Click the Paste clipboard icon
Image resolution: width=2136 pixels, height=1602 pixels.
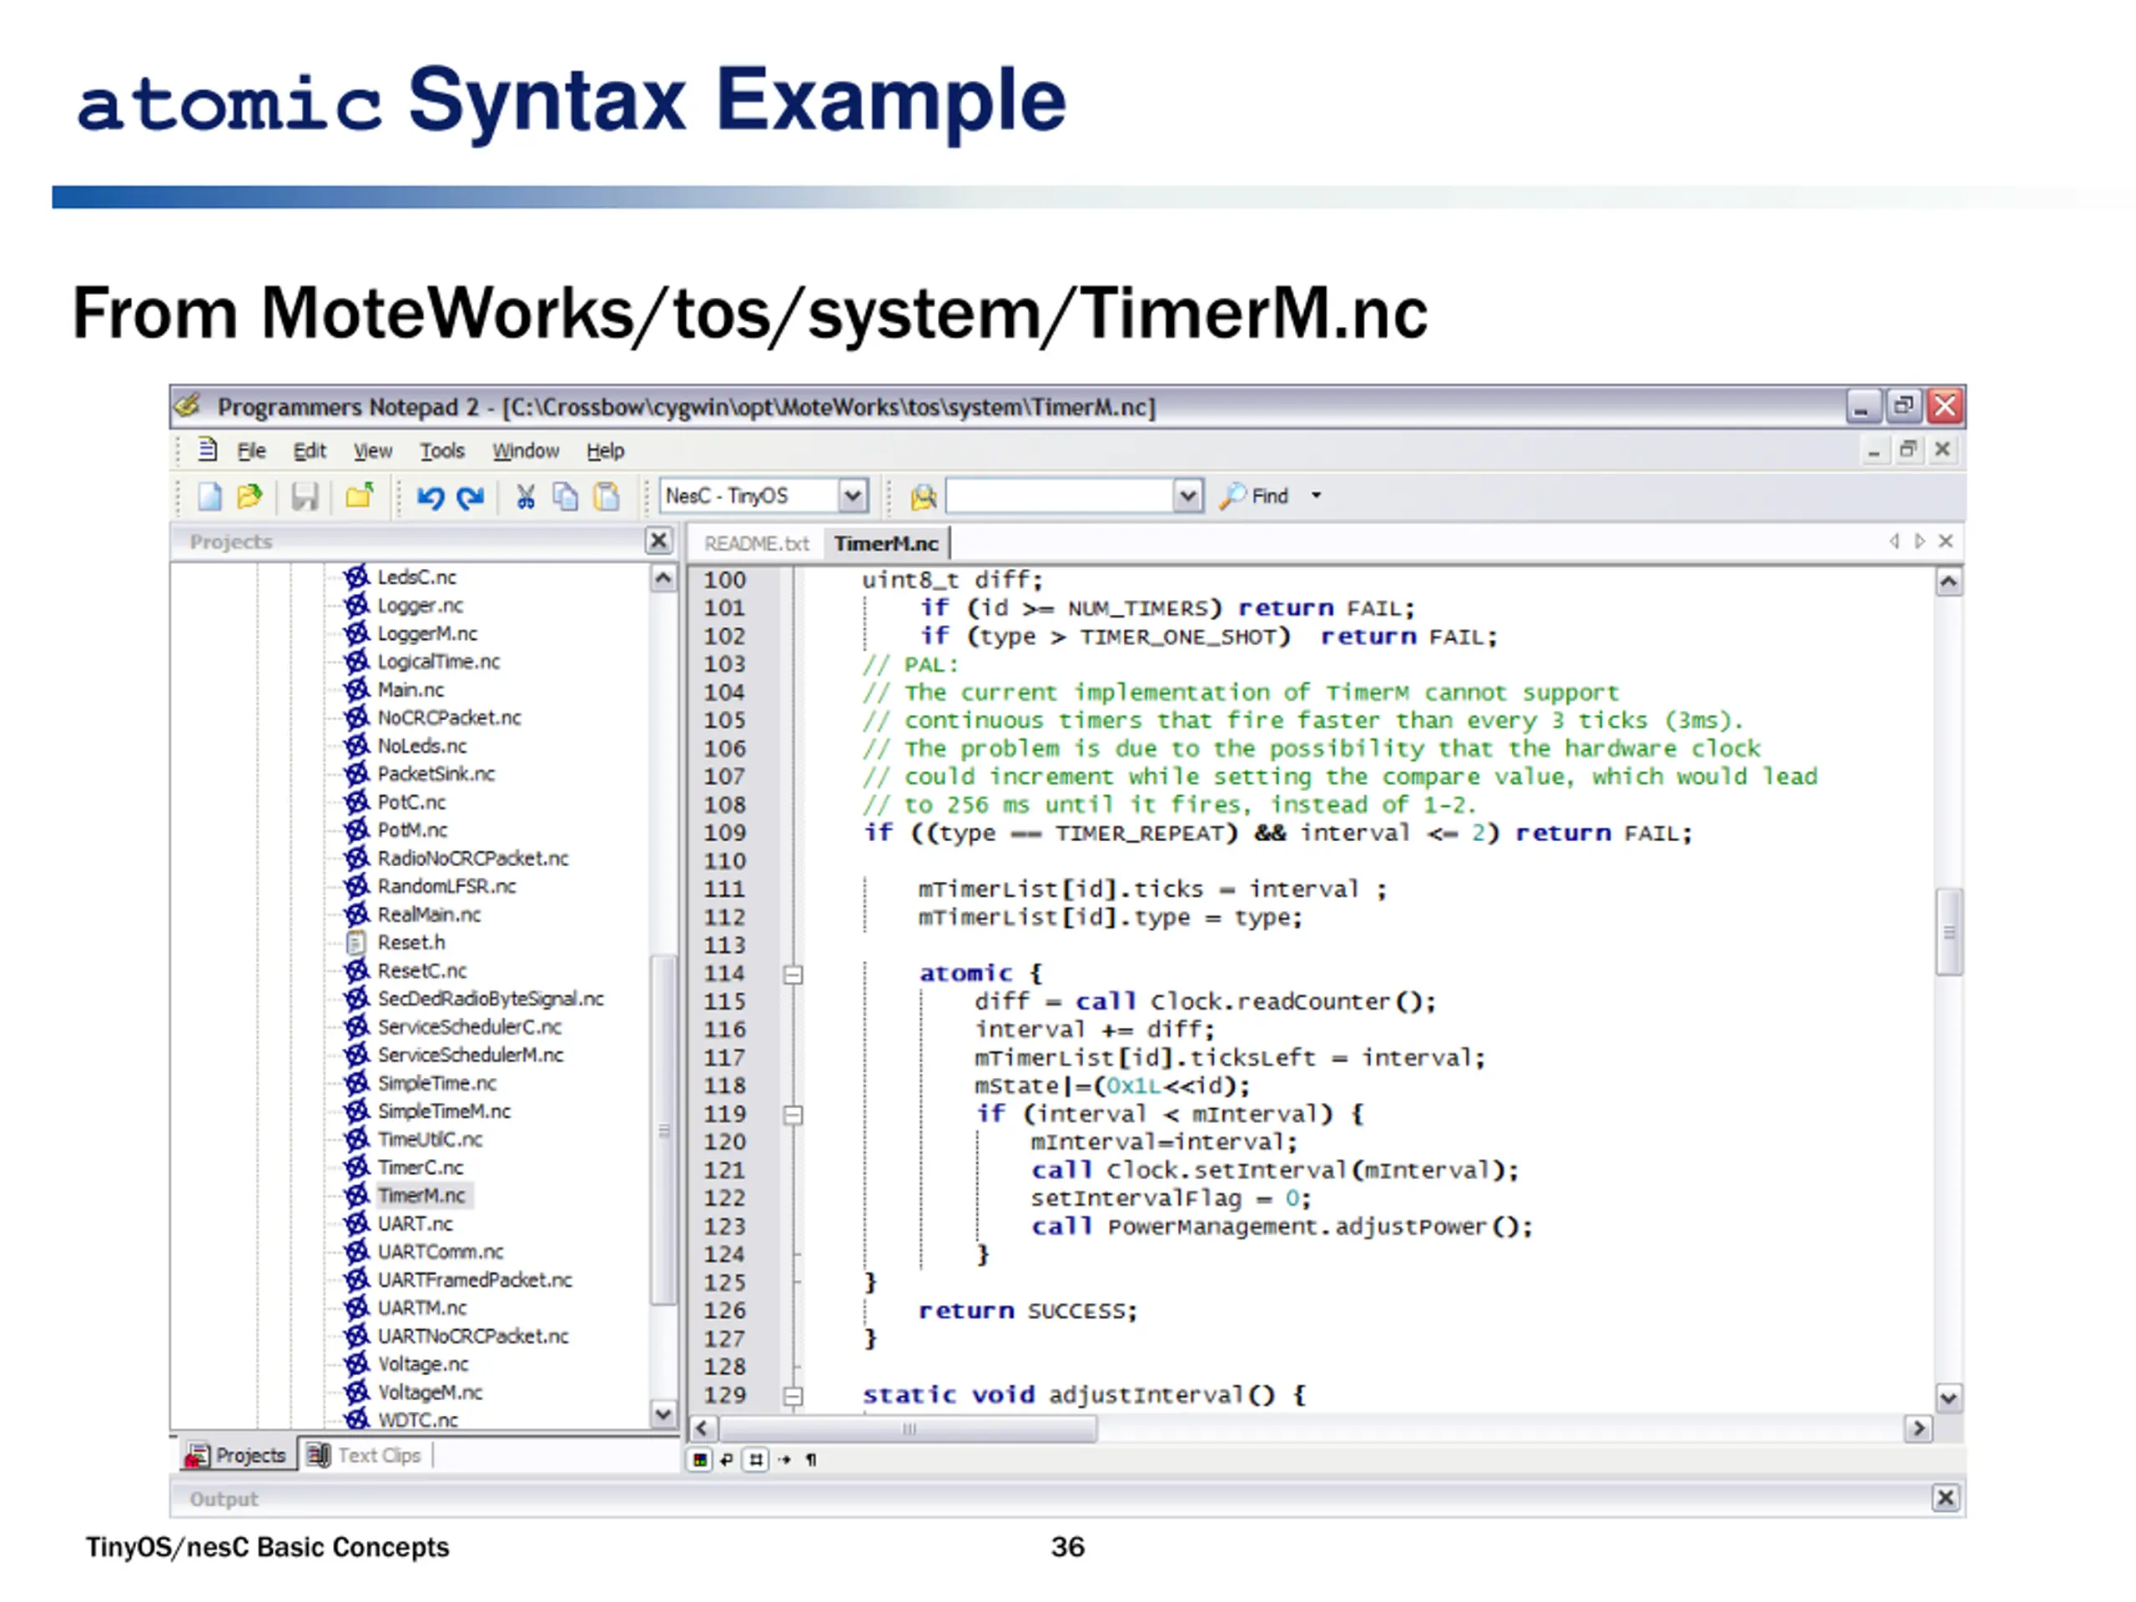point(607,496)
